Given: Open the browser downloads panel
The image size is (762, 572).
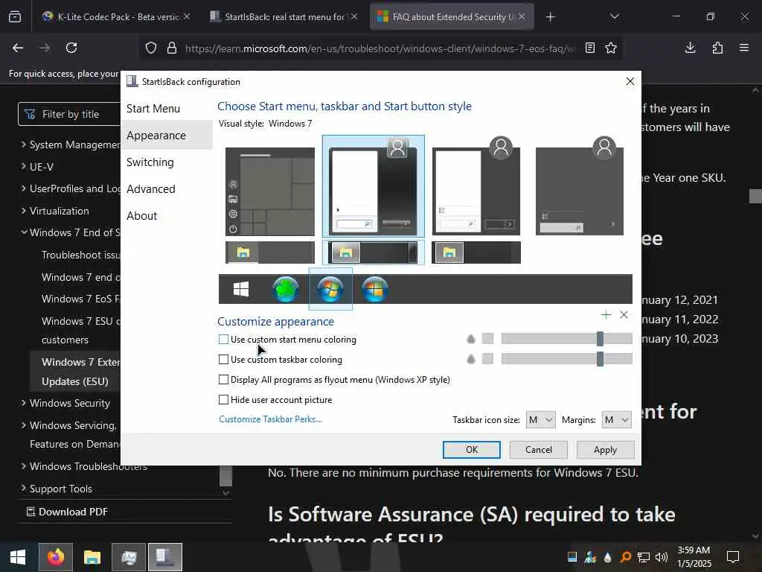Looking at the screenshot, I should tap(690, 48).
